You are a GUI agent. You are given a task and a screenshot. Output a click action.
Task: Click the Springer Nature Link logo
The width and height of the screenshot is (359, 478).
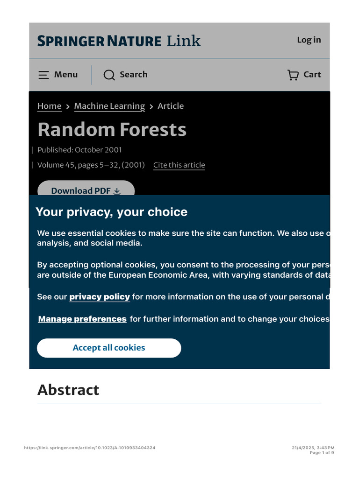[119, 41]
